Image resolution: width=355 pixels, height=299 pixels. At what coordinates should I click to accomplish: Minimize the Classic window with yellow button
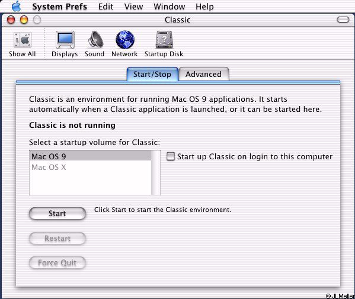point(24,20)
